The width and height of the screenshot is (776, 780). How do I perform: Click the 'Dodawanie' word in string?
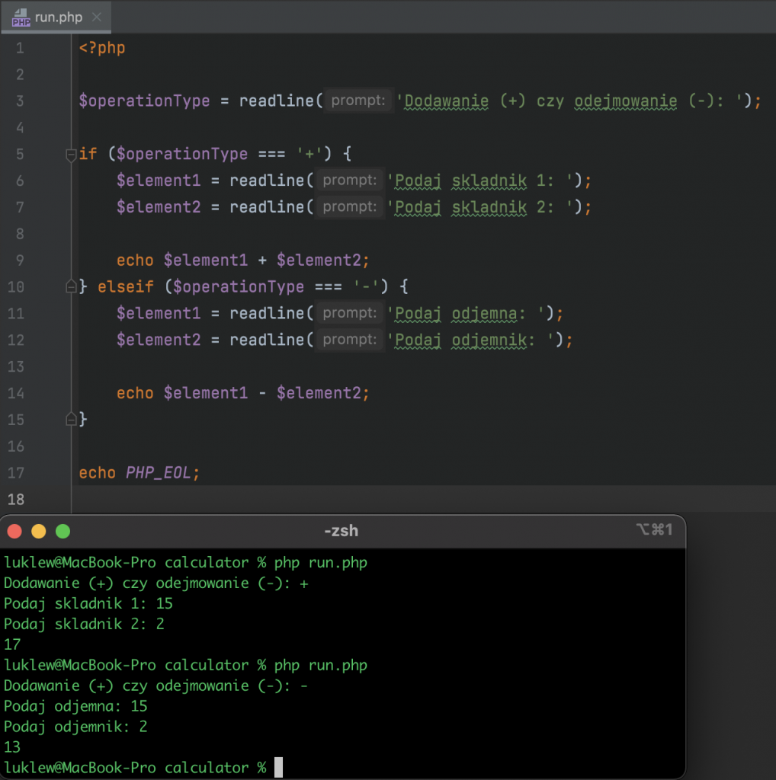click(x=447, y=101)
